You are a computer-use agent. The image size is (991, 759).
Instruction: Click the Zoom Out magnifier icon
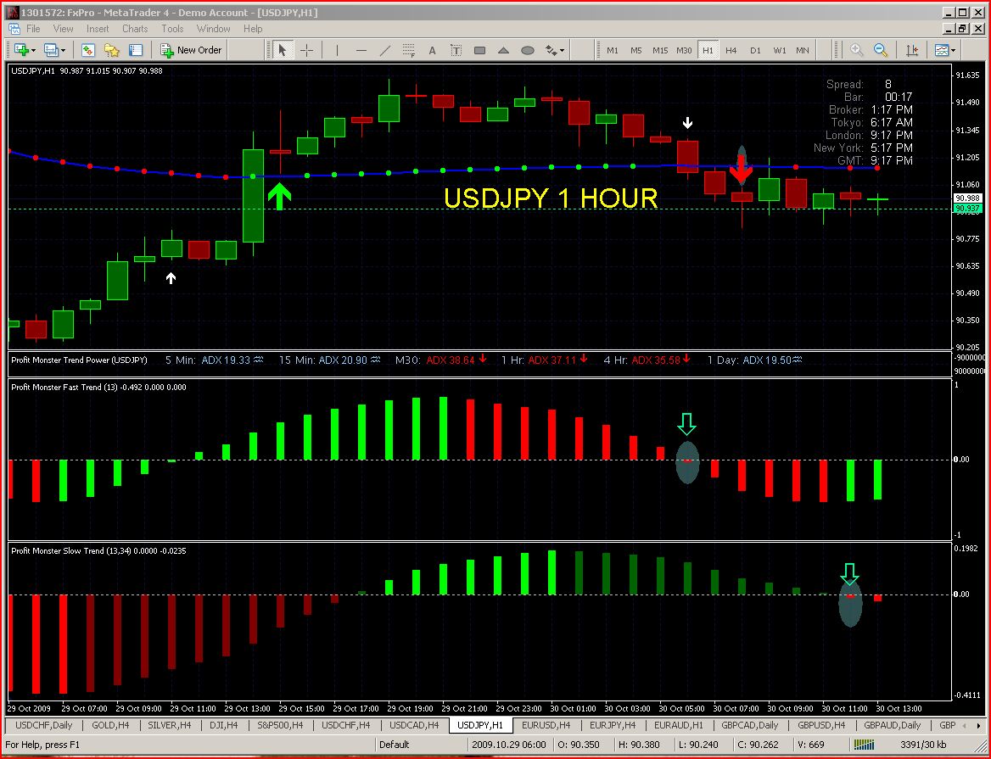tap(881, 50)
